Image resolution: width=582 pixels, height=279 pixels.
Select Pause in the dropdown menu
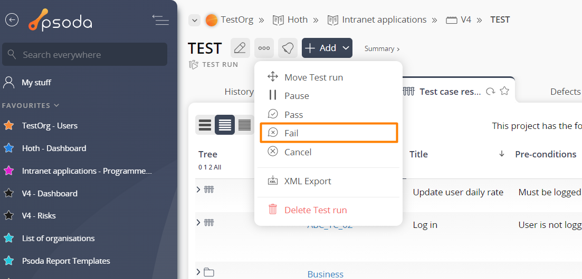[328, 96]
